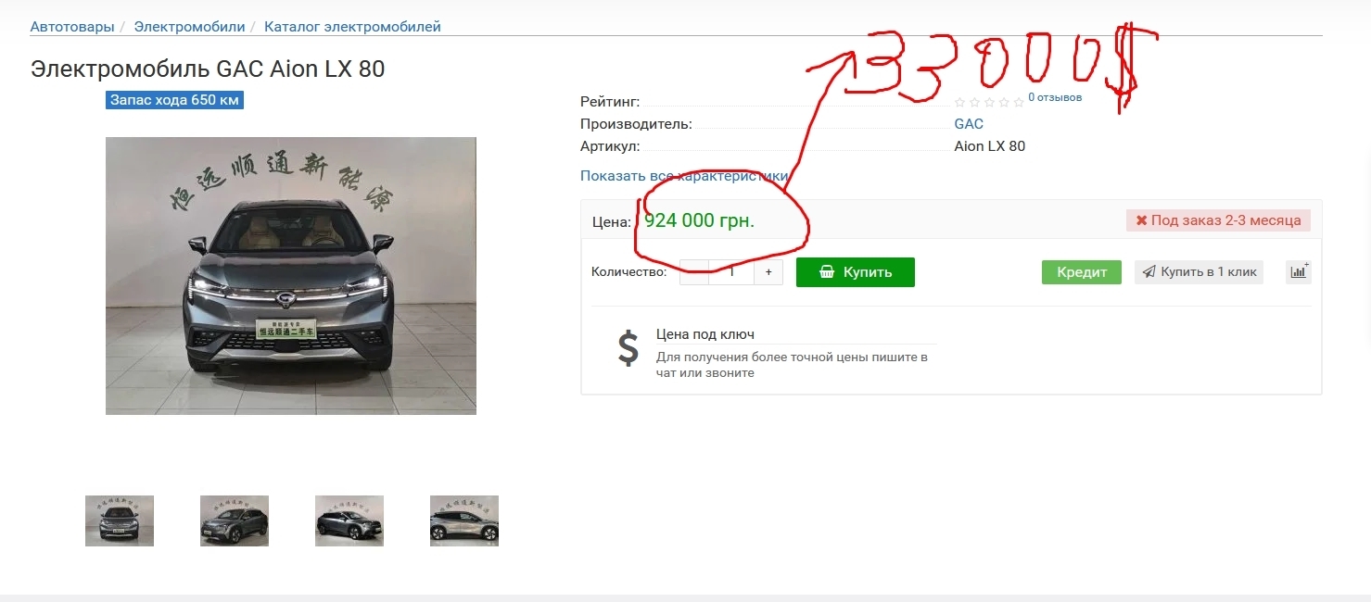Click Купить в 1 клик button
Image resolution: width=1371 pixels, height=602 pixels.
(x=1199, y=272)
